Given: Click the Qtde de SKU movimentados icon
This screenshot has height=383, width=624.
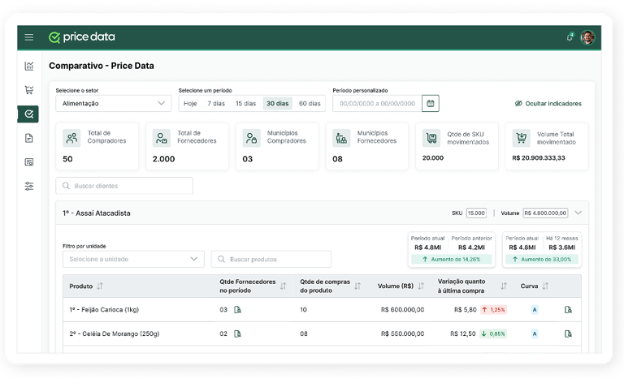Looking at the screenshot, I should point(431,138).
